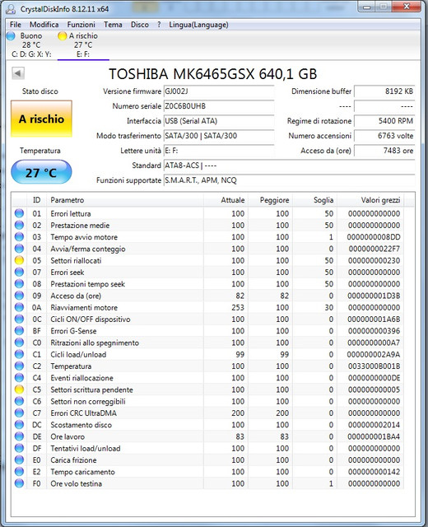The height and width of the screenshot is (527, 428).
Task: Click the Modo trasferimento field
Action: pos(219,136)
